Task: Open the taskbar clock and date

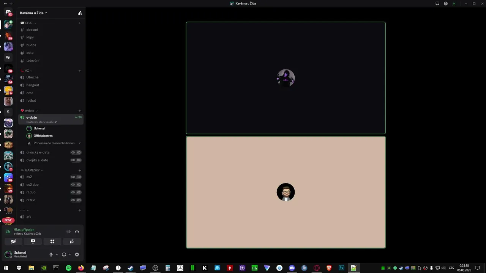Action: (464, 268)
